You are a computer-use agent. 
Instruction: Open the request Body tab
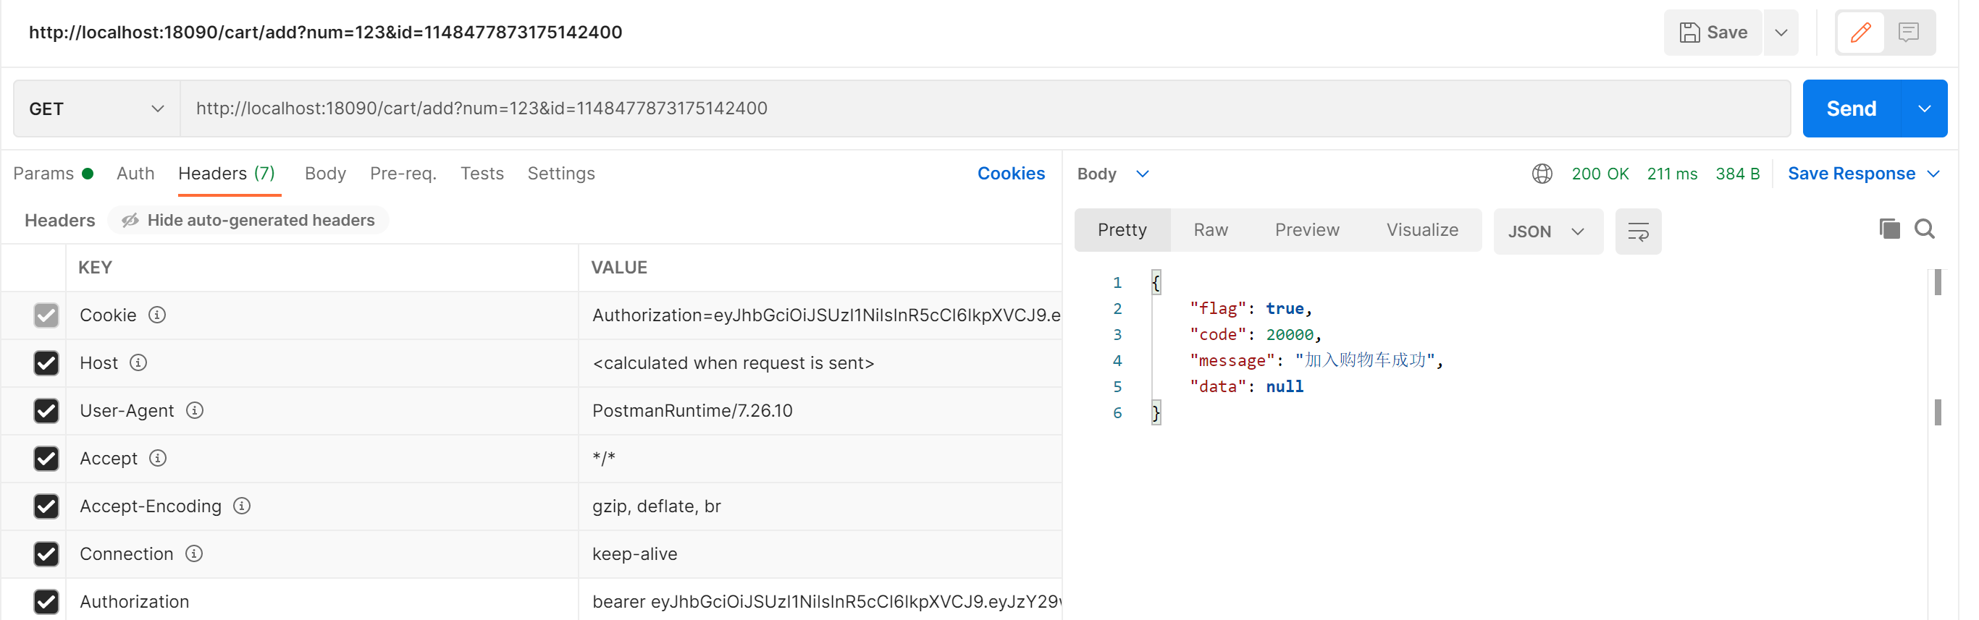(x=325, y=174)
